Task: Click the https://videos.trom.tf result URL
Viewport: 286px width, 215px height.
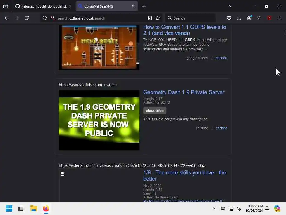Action: (x=132, y=165)
